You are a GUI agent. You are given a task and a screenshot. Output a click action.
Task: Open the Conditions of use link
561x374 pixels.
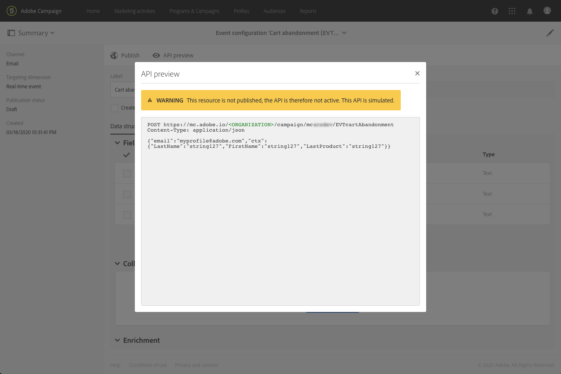click(148, 365)
